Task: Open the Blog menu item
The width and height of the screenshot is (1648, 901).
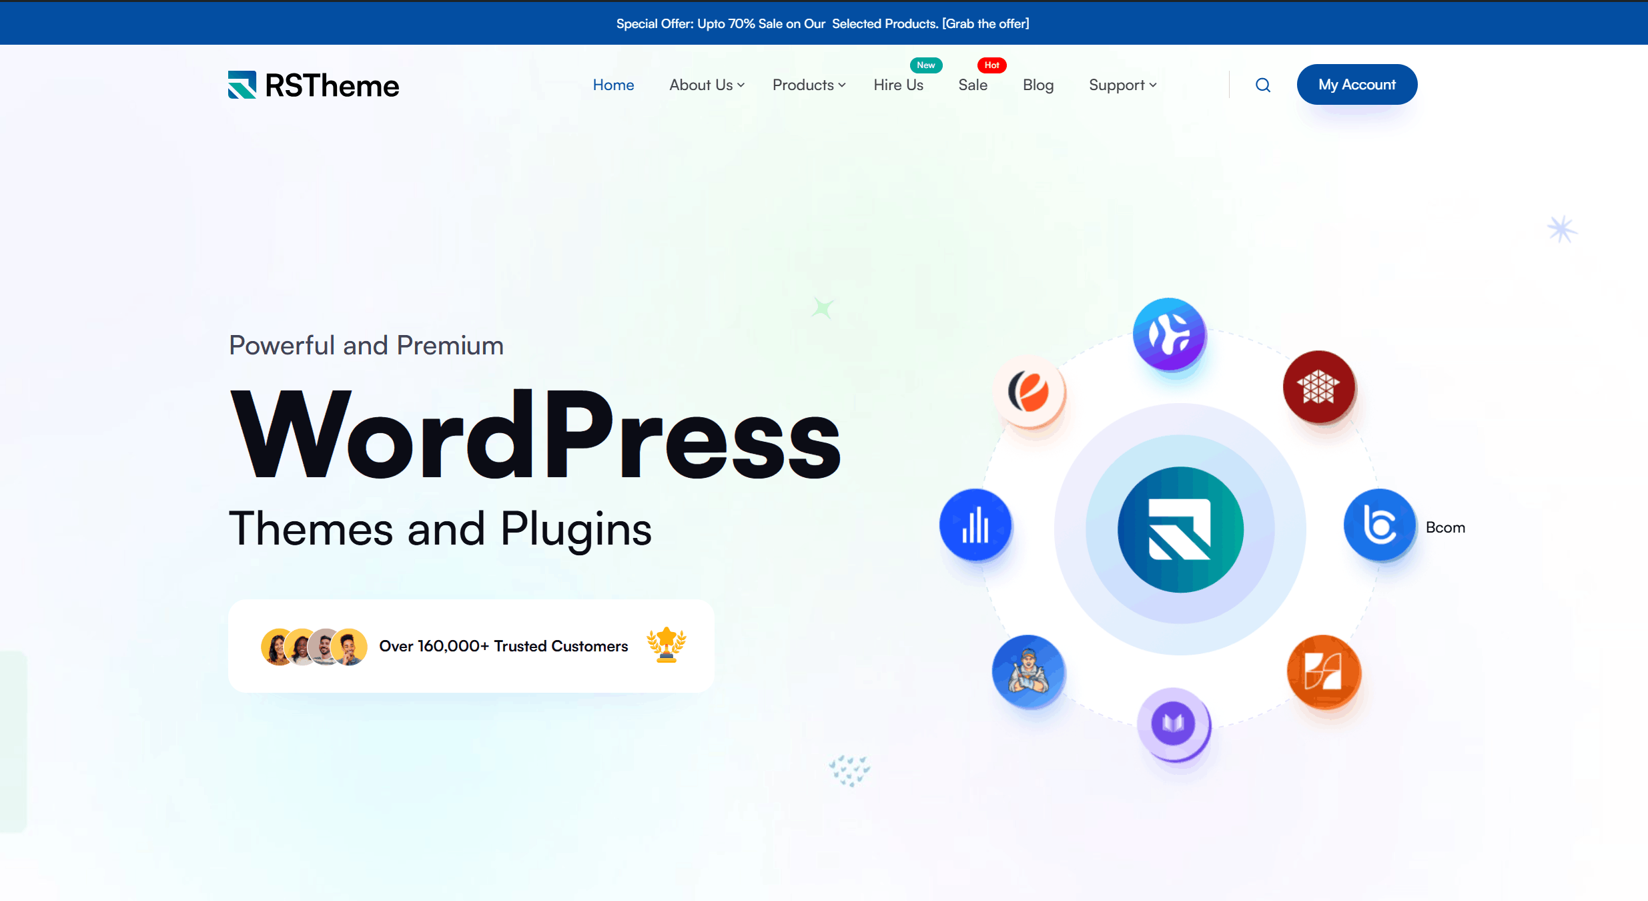Action: [x=1038, y=85]
